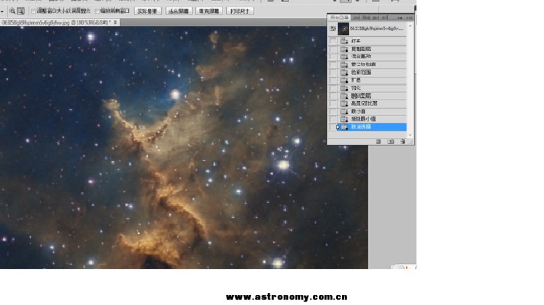The image size is (544, 305).
Task: Enable 调整窗口大小以满屏显示 checkbox
Action: [x=34, y=11]
